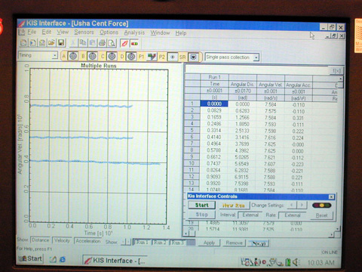The image size is (362, 272).
Task: Click the red pen toolbar icon
Action: [124, 43]
